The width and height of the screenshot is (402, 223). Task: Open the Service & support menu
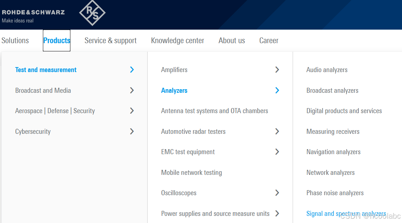pos(110,40)
